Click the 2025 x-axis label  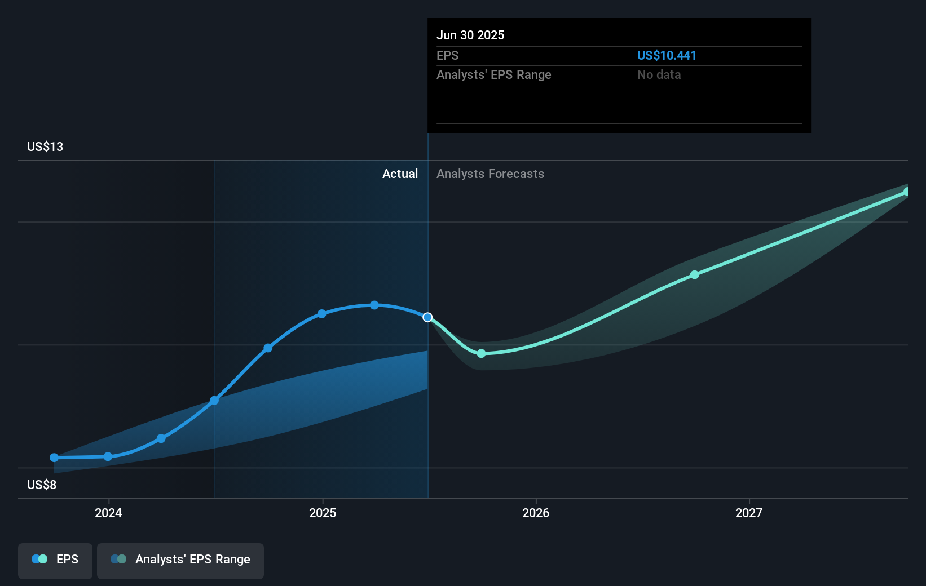(x=323, y=513)
